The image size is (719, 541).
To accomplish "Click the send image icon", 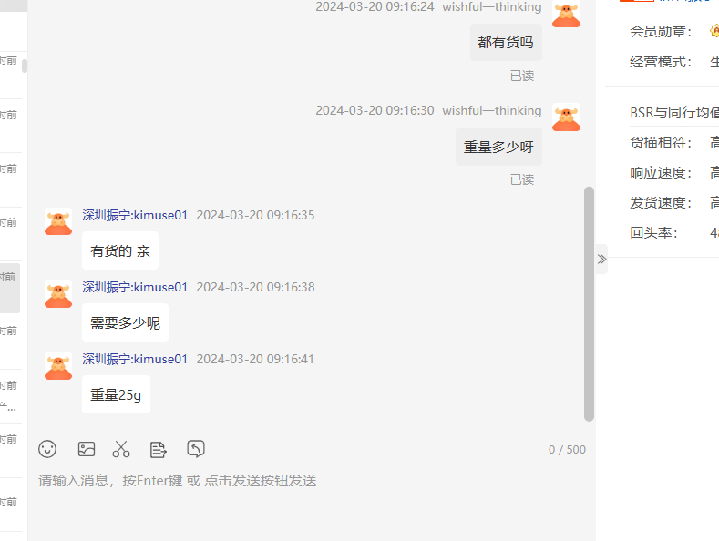I will (x=87, y=449).
